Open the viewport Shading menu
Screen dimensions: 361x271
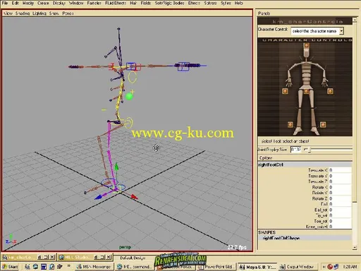tap(23, 13)
